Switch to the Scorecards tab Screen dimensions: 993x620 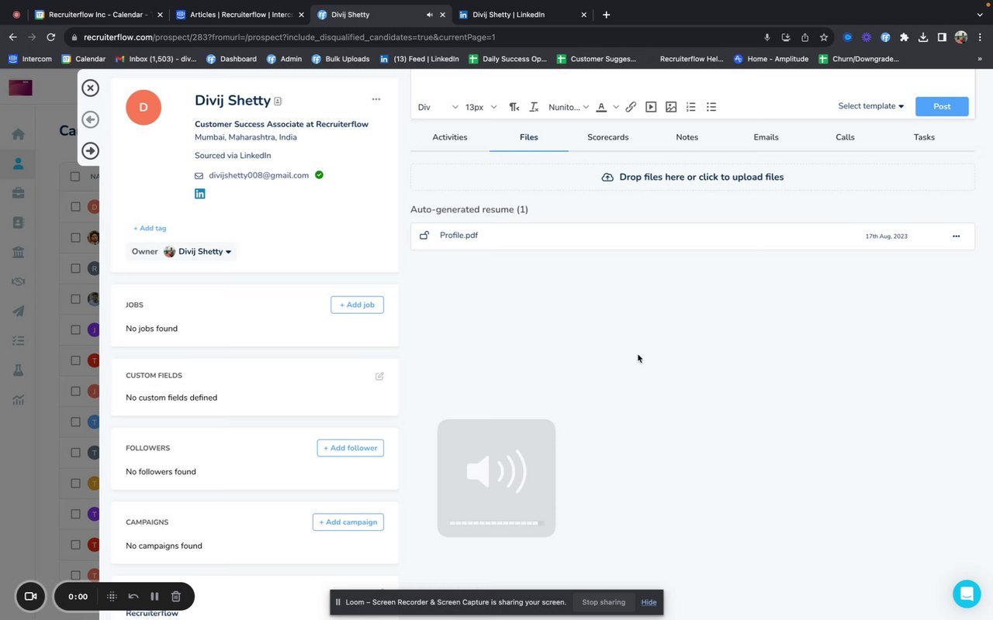608,137
